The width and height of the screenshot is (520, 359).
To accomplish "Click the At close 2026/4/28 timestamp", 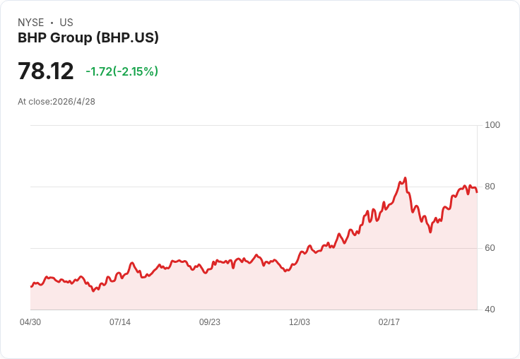I will pyautogui.click(x=57, y=102).
